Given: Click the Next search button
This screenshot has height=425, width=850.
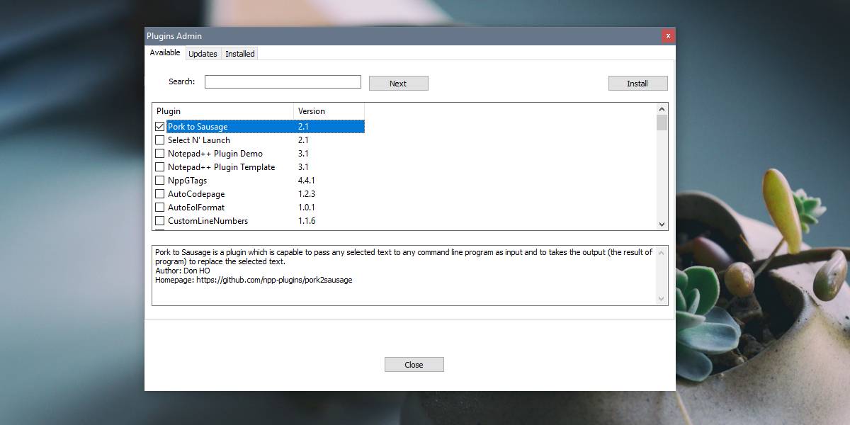Looking at the screenshot, I should tap(398, 84).
